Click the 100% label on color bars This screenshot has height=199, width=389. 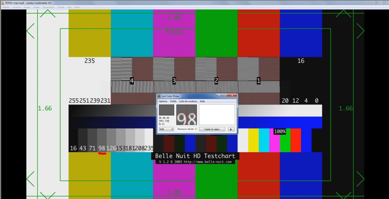click(x=280, y=132)
